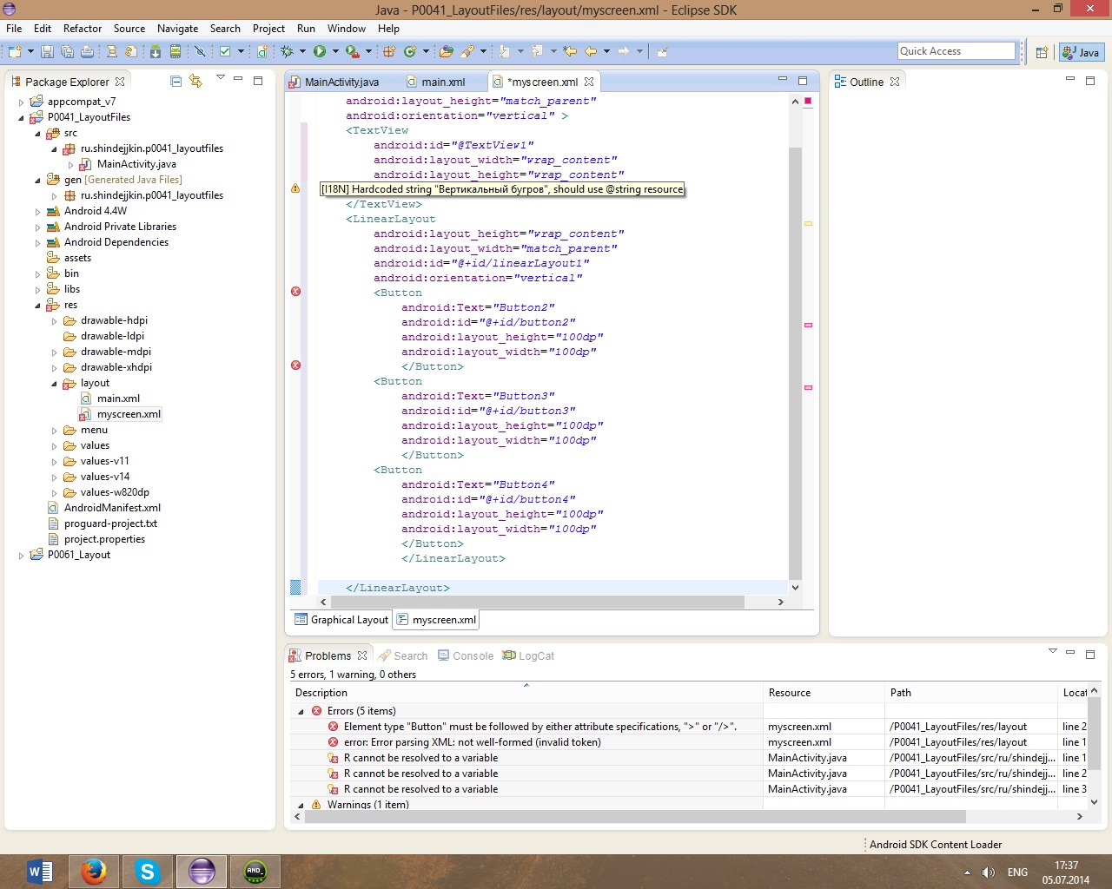This screenshot has height=889, width=1112.
Task: Expand the appcompat_v7 project
Action: (x=22, y=102)
